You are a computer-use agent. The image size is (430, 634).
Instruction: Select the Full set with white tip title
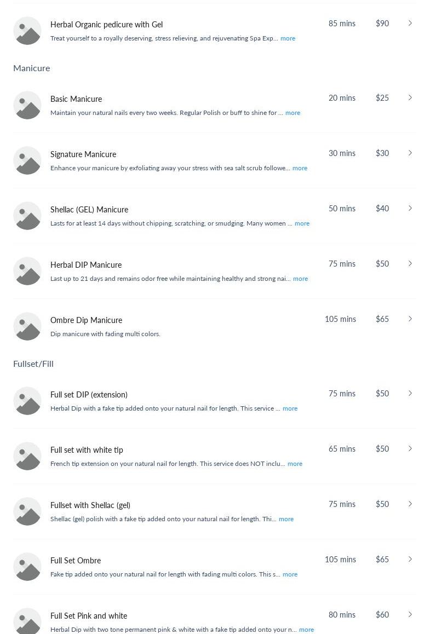[x=87, y=450]
